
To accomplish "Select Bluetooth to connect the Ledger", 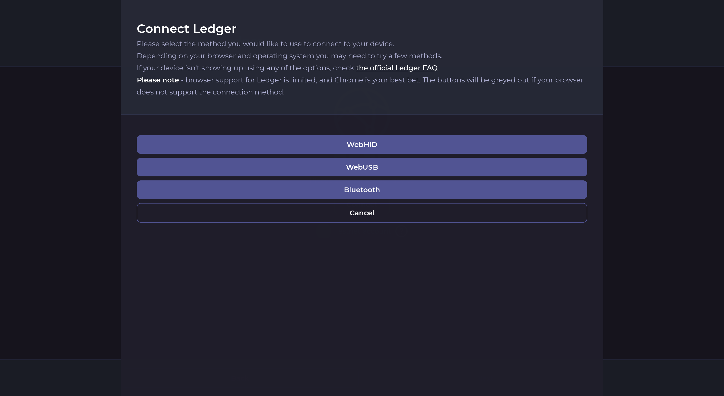I will (362, 190).
